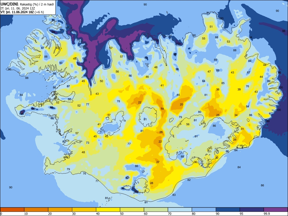Viewport: 288px width, 216px height.
Task: Click the '10' legend tick label
Action: click(26, 214)
